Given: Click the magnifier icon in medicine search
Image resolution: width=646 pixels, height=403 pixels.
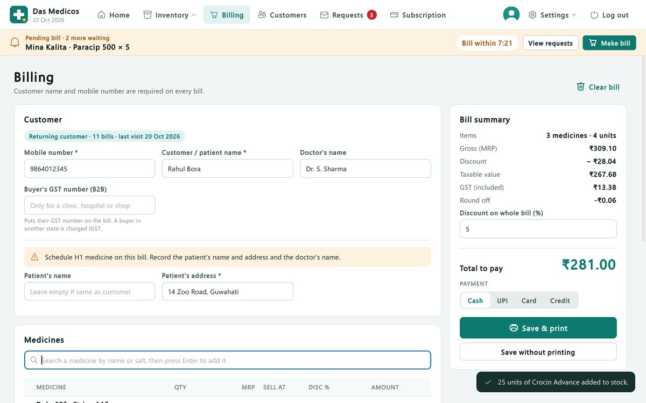Looking at the screenshot, I should click(x=34, y=361).
